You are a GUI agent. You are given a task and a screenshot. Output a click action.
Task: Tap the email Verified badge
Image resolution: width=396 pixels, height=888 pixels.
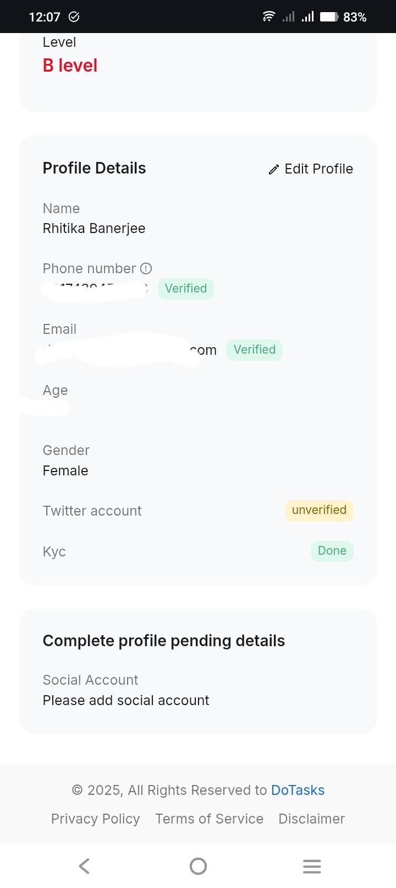(254, 350)
